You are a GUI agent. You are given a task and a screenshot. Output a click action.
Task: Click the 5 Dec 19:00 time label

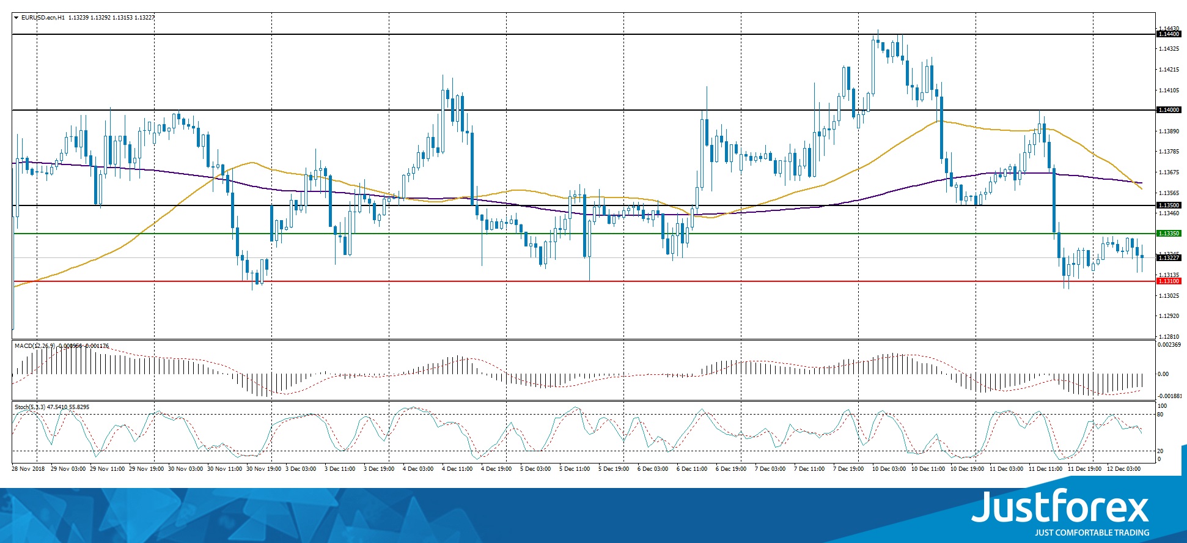[614, 469]
